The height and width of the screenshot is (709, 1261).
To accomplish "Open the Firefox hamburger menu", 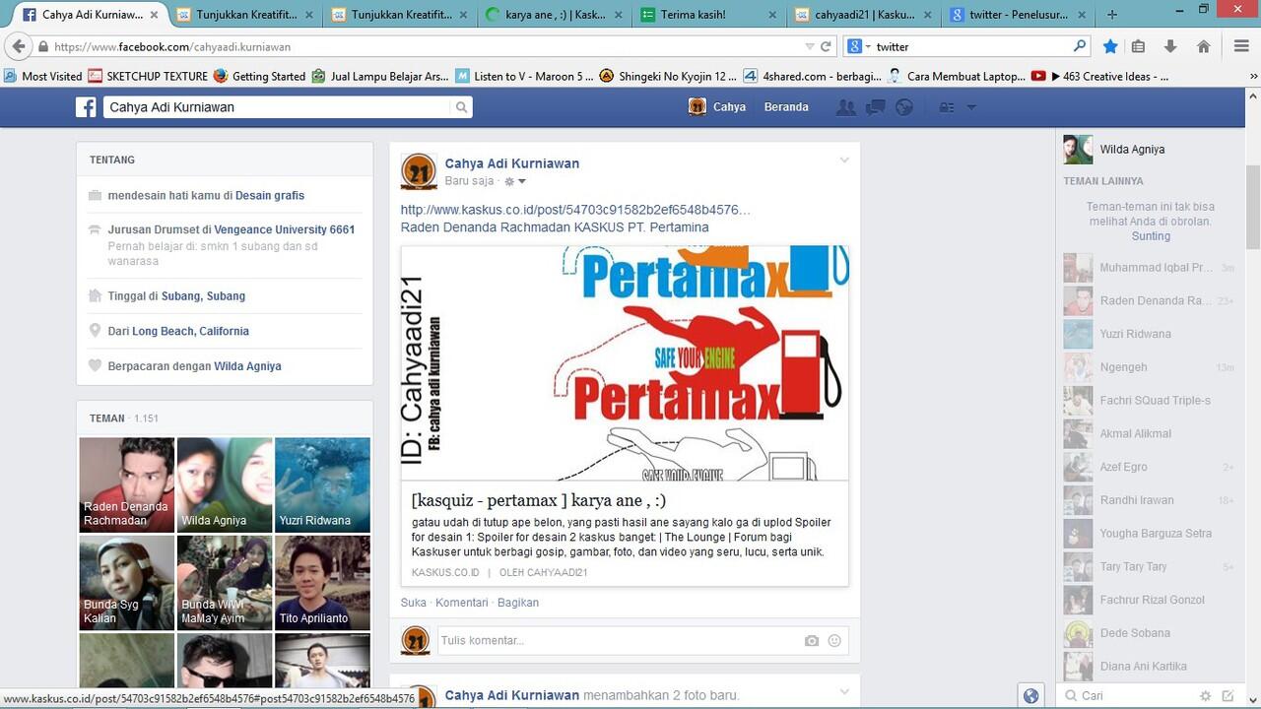I will point(1241,46).
